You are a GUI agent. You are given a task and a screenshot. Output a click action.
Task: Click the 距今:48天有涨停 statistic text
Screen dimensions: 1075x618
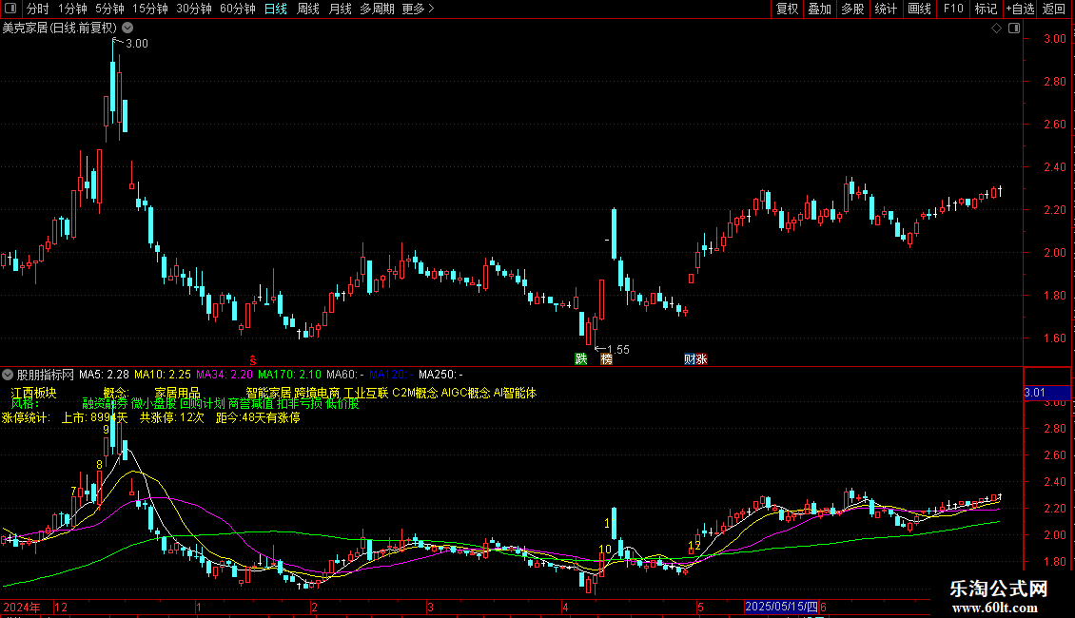click(x=258, y=417)
